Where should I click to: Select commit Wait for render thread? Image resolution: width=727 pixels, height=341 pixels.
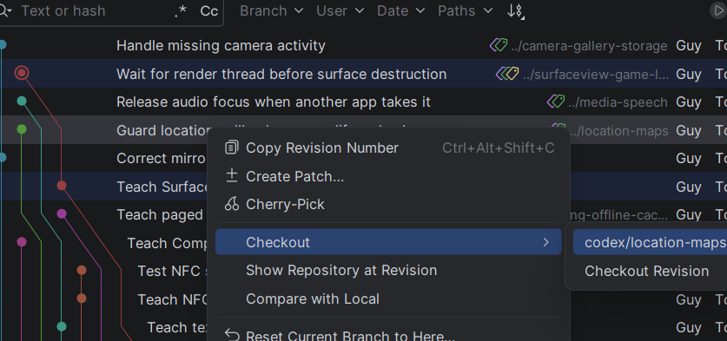(281, 74)
